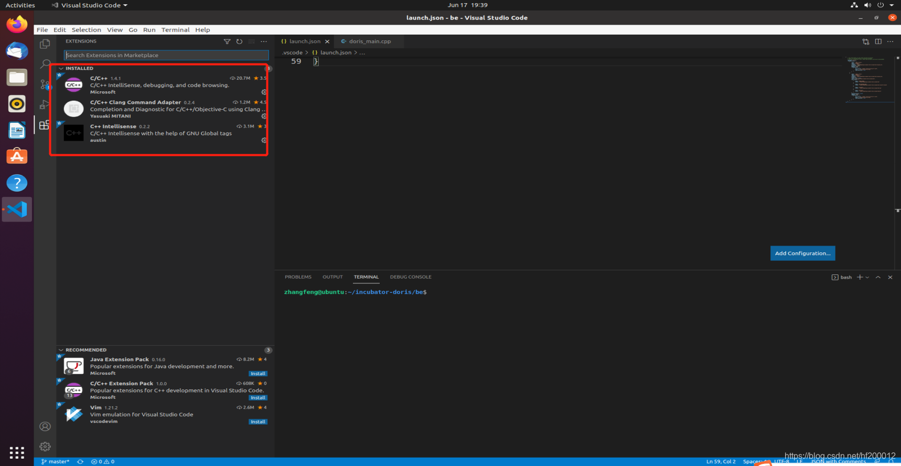901x466 pixels.
Task: Open the Selection menu
Action: pyautogui.click(x=87, y=30)
